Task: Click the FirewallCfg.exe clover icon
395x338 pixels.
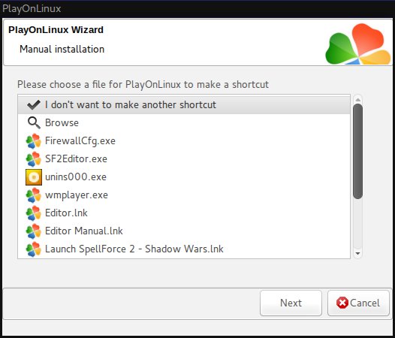Action: click(34, 141)
